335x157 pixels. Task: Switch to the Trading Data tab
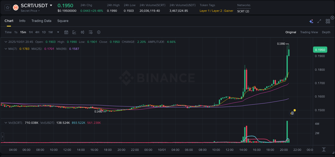pyautogui.click(x=41, y=21)
